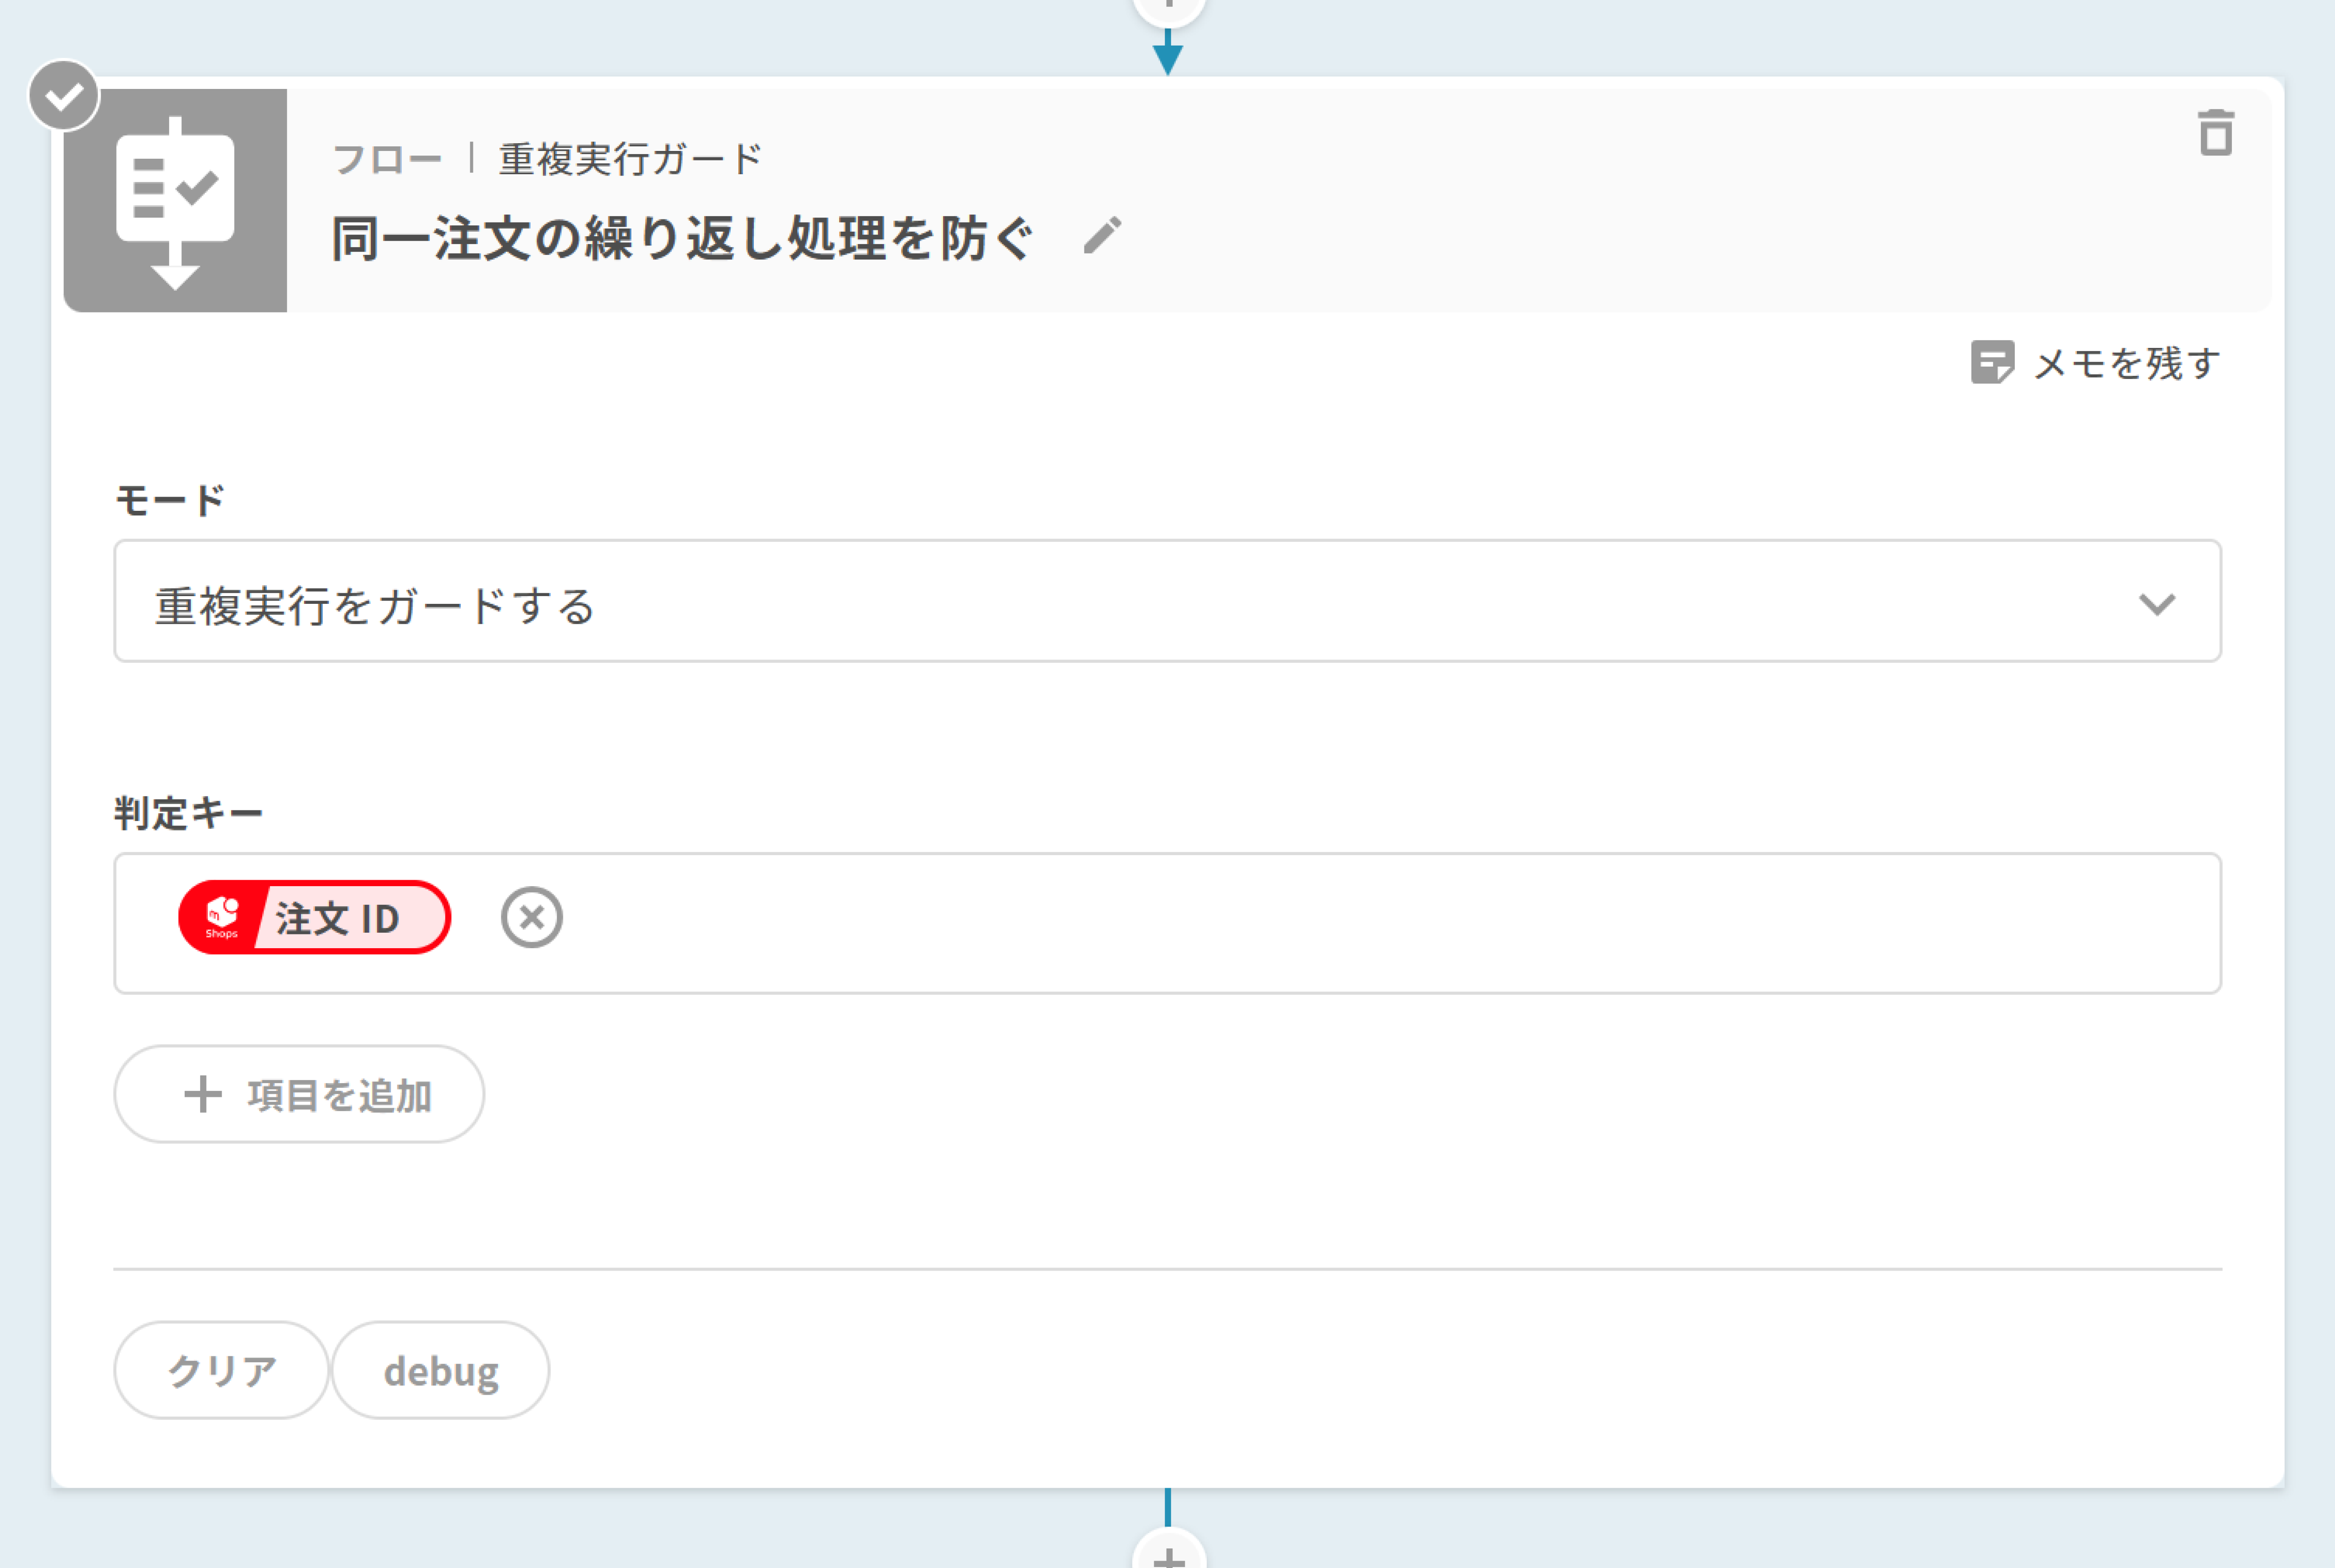Click the pencil edit title icon
Image resolution: width=2335 pixels, height=1568 pixels.
click(1102, 236)
